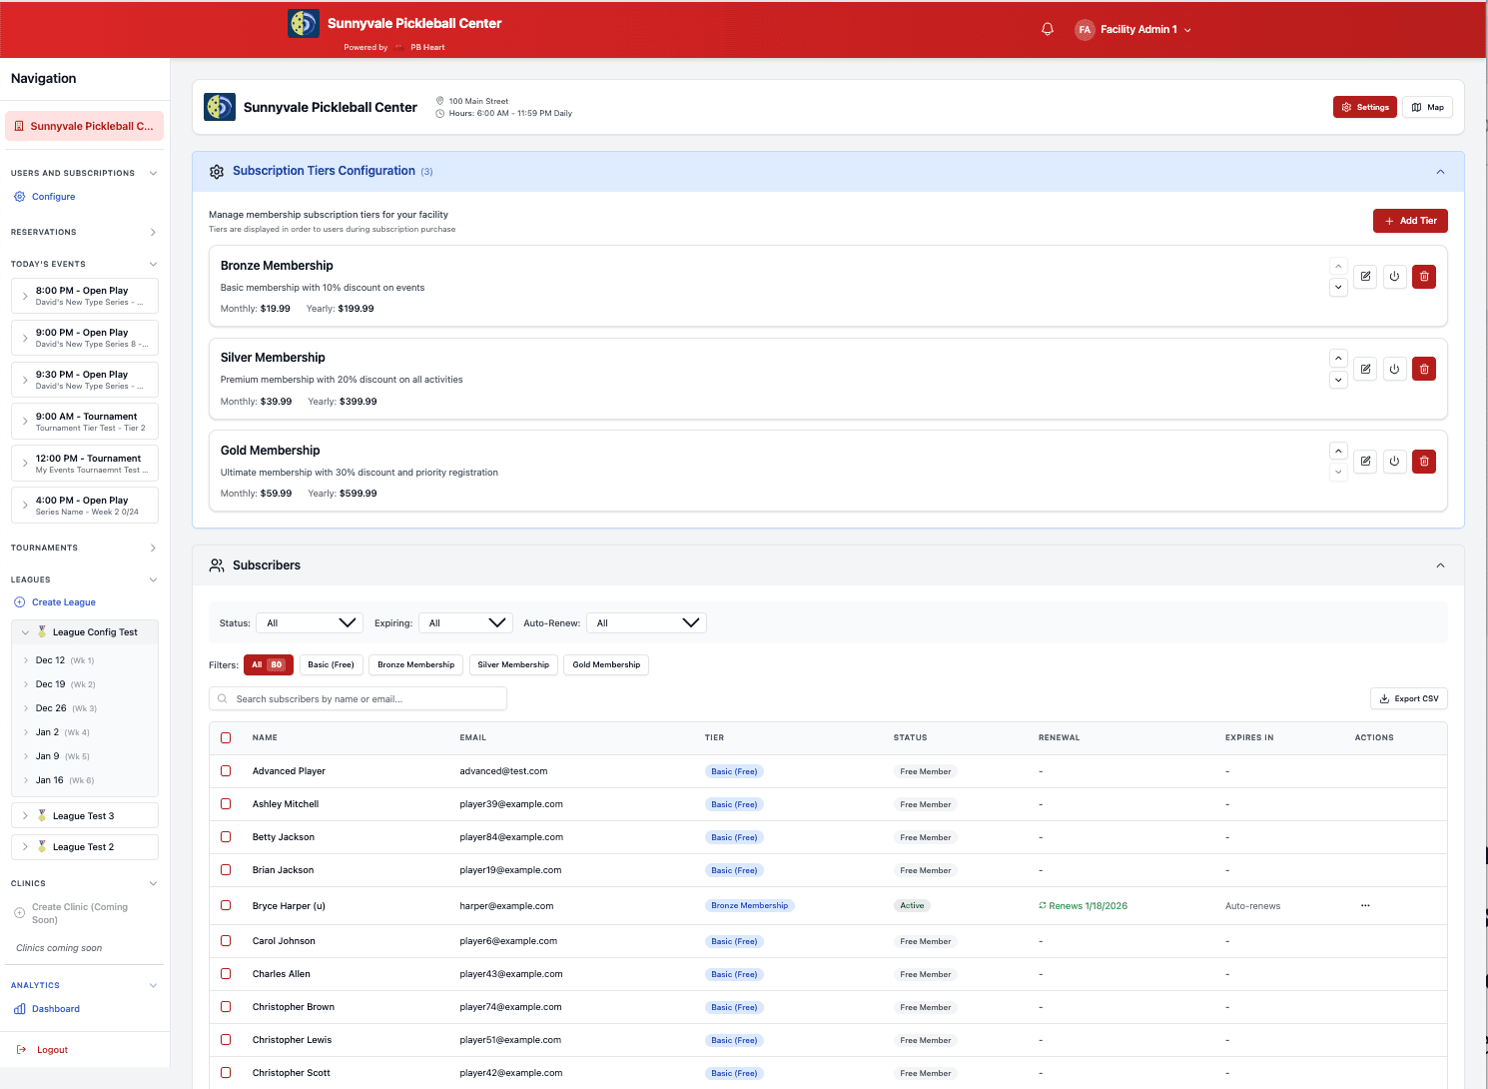Delete the Bronze Membership tier
The image size is (1488, 1089).
click(1424, 277)
